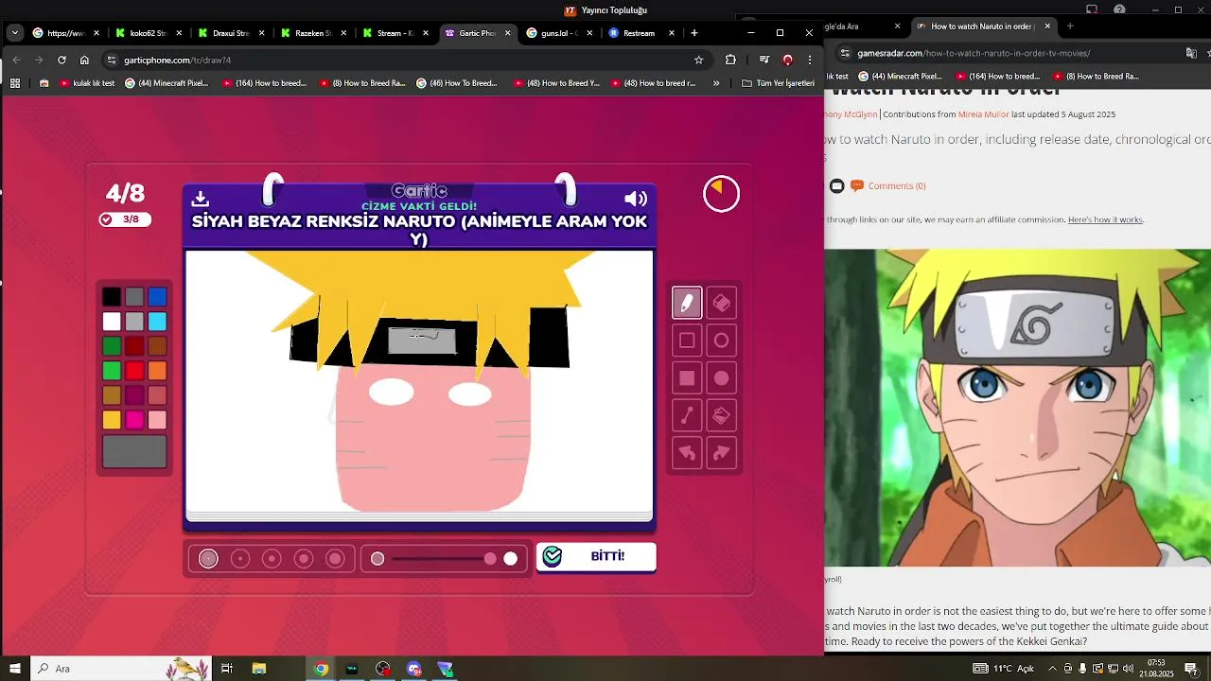
Task: Choose the outlined rectangle tool
Action: click(687, 340)
